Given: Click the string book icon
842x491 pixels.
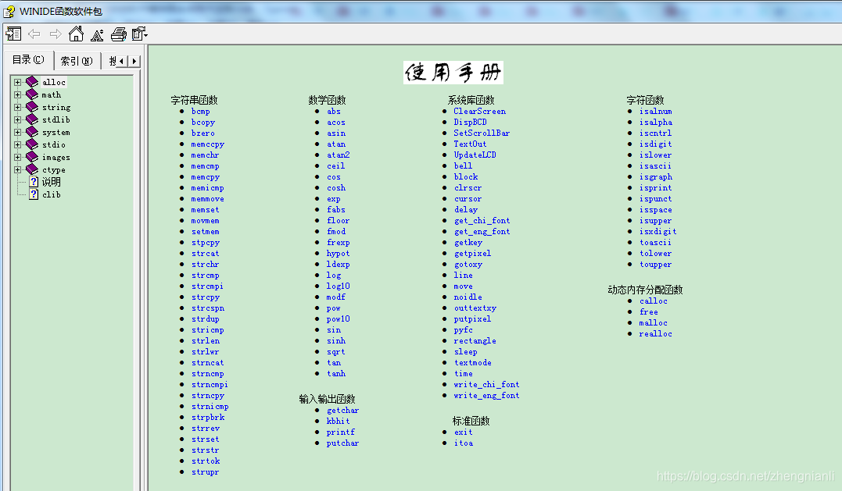Looking at the screenshot, I should 32,107.
